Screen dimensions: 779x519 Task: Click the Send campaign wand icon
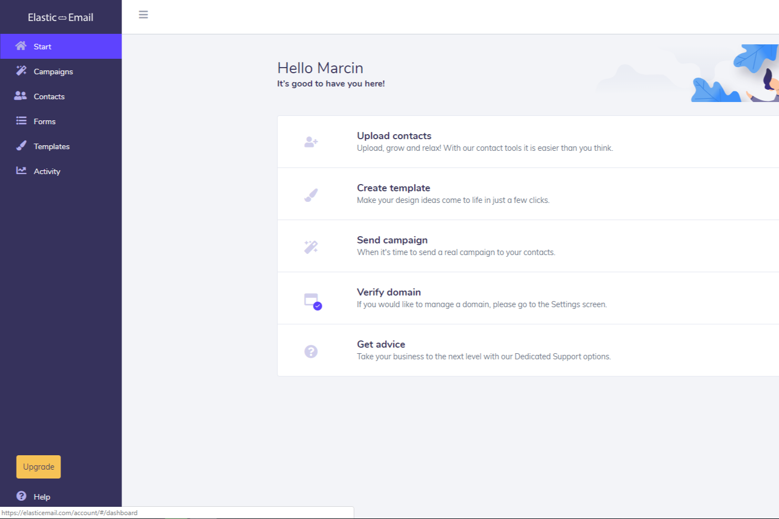311,246
